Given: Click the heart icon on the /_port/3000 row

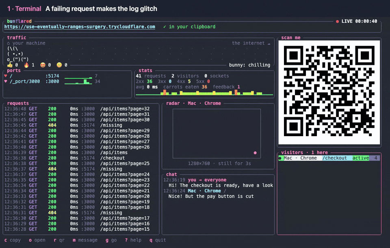Looking at the screenshot, I should pyautogui.click(x=5, y=81).
